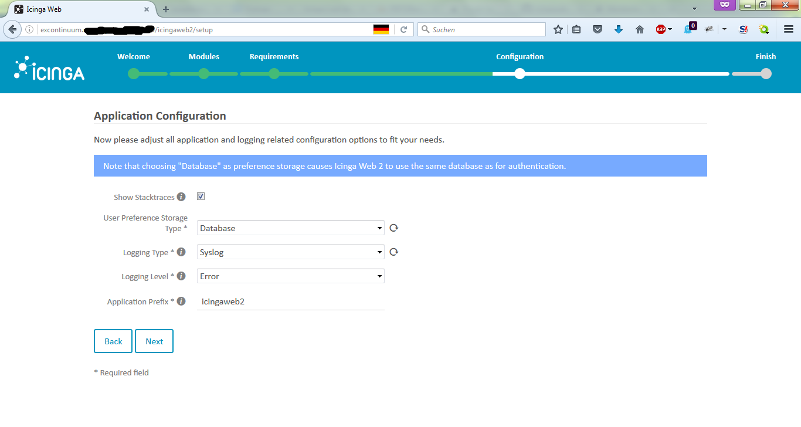The image size is (801, 427).
Task: Click the Modules step progress dot
Action: tap(204, 73)
